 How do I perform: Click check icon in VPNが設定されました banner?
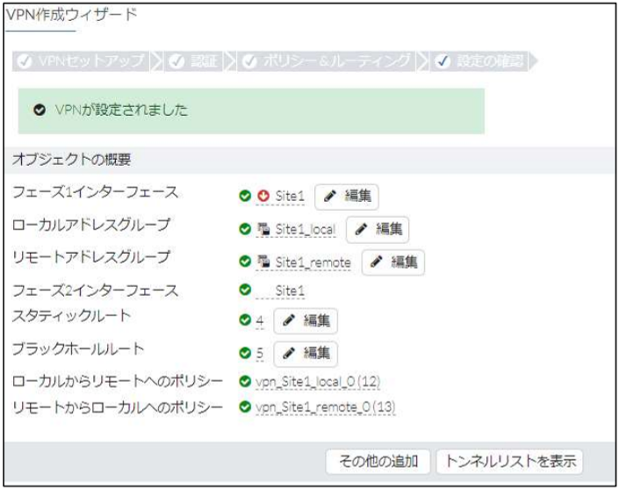40,110
